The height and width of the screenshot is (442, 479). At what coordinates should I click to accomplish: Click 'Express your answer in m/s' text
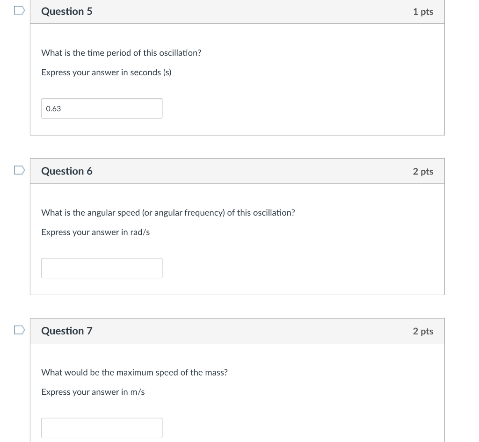point(93,392)
